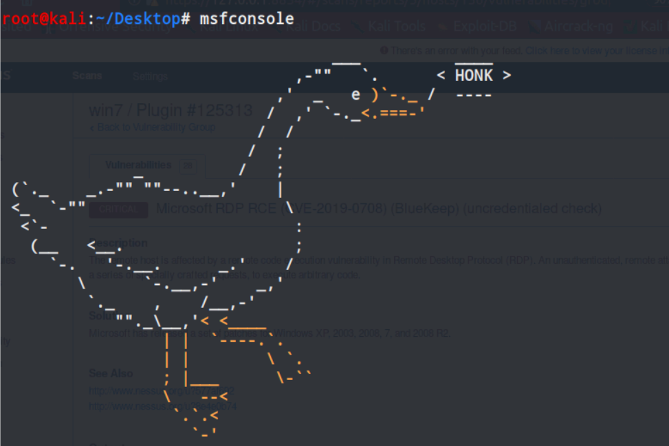Click the Microsoft RDP RCE BlueKeep title
Viewport: 669px width, 446px height.
(379, 208)
